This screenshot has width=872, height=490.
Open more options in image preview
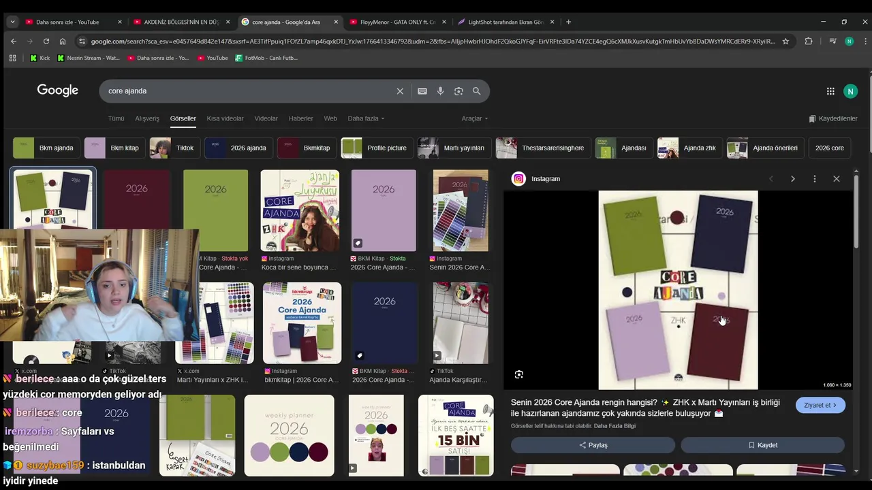click(815, 179)
